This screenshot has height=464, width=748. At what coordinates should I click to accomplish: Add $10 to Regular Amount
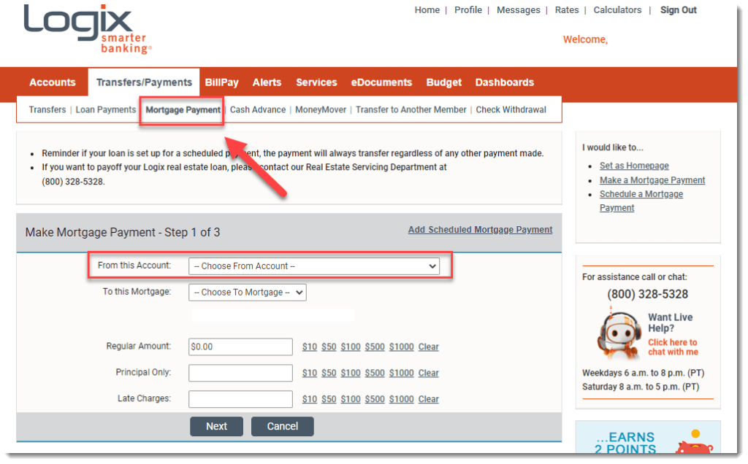click(309, 347)
